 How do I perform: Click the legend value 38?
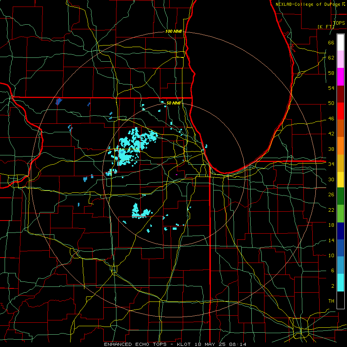[331, 149]
